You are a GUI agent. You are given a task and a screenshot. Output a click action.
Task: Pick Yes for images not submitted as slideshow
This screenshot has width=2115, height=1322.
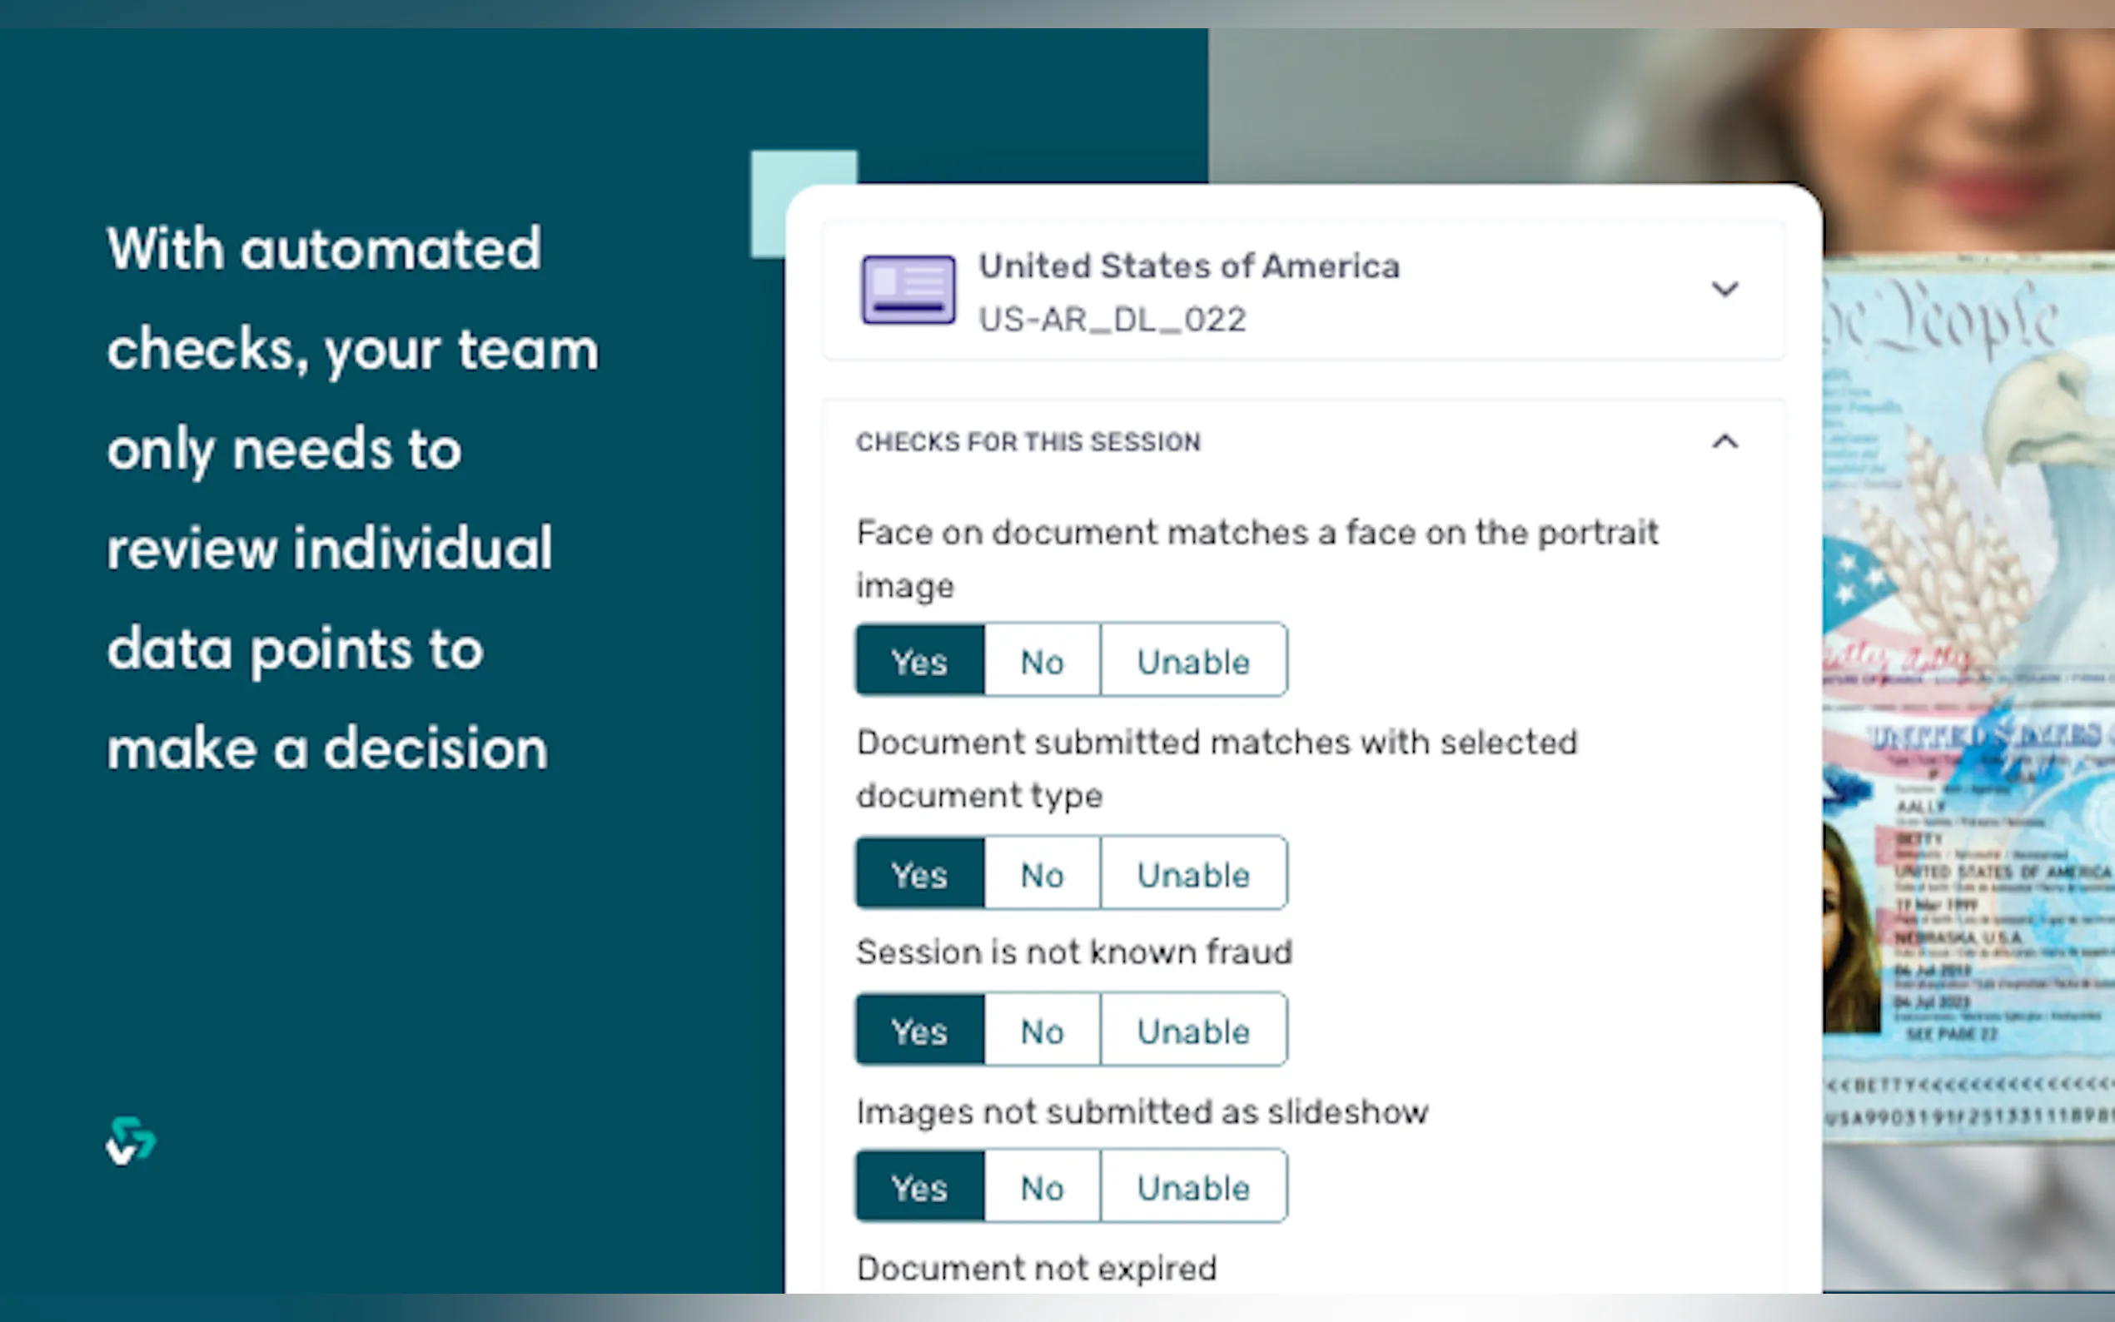(919, 1187)
